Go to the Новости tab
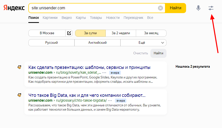Screen dimensions: 222x128 [x=113, y=18]
